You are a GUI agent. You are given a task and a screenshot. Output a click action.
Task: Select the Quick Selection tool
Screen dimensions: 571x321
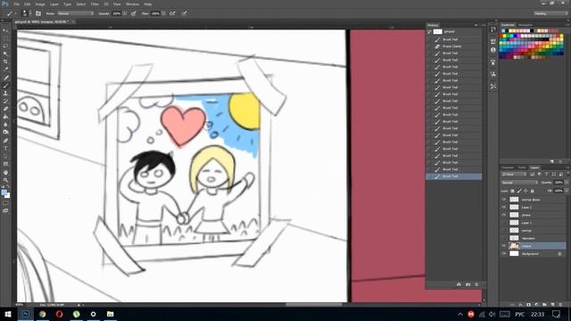(x=5, y=53)
